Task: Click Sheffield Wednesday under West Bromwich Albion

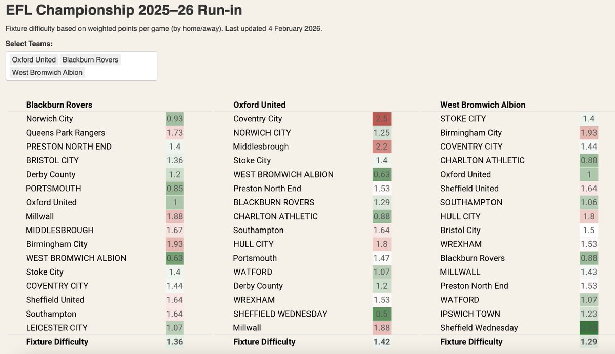Action: 479,328
